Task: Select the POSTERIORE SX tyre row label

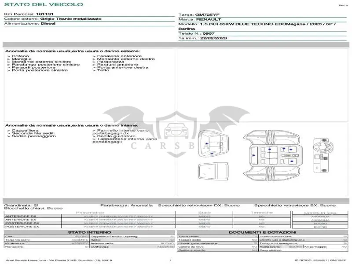Action: 22,227
